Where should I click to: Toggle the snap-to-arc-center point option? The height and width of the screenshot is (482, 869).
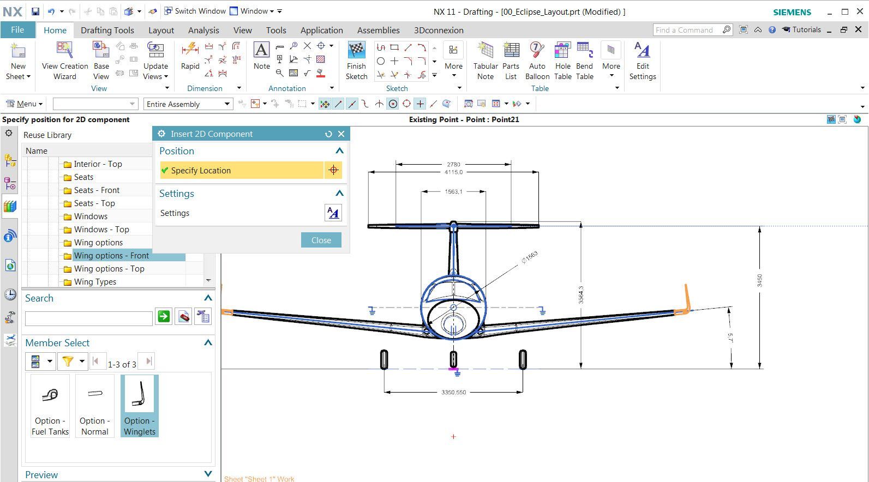(x=393, y=104)
